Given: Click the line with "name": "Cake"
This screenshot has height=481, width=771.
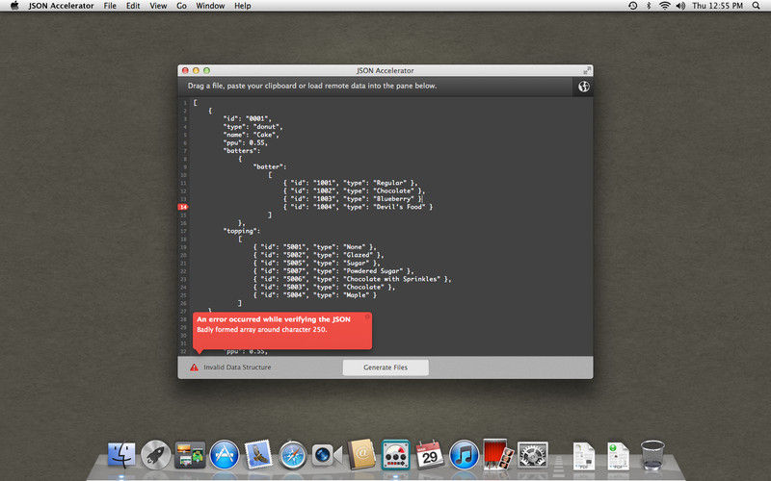Looking at the screenshot, I should click(x=252, y=135).
